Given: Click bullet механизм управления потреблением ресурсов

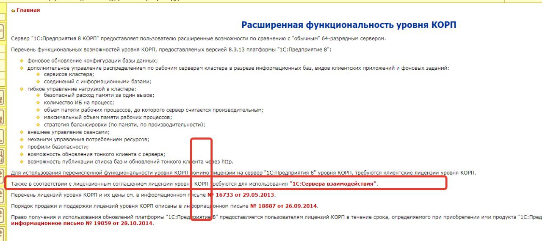Looking at the screenshot, I should 88,140.
